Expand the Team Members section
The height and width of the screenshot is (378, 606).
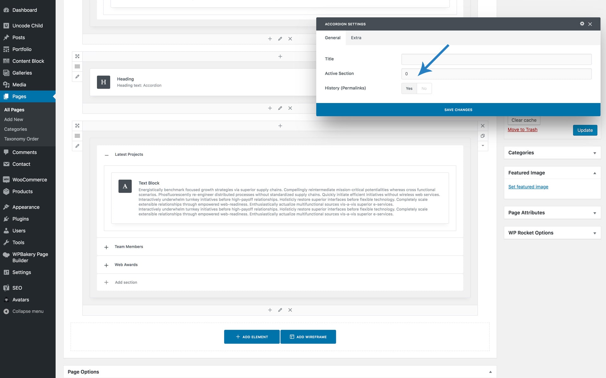point(106,247)
